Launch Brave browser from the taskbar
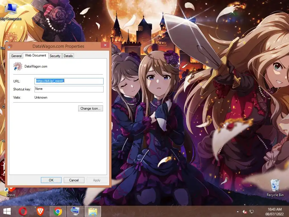This screenshot has height=217, width=289. pyautogui.click(x=40, y=211)
